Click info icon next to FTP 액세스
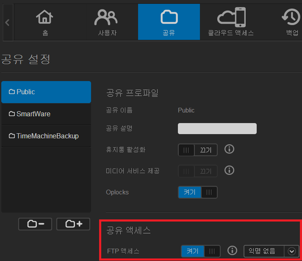Screen dimensions: 302x261 (x=232, y=251)
